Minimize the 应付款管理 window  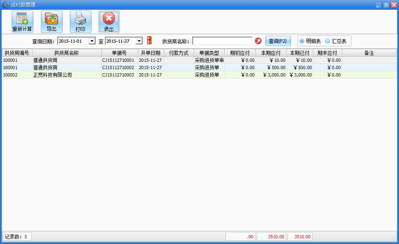[x=378, y=5]
